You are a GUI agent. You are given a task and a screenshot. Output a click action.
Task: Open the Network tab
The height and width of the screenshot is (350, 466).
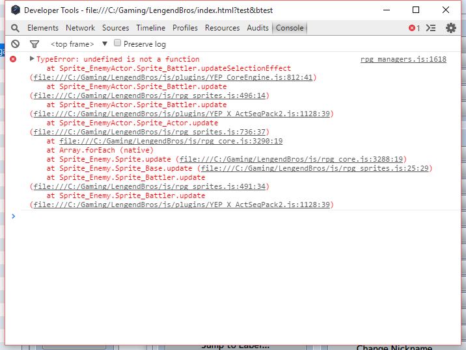click(x=80, y=28)
